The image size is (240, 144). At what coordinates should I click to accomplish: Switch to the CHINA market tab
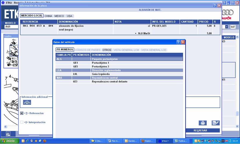pyautogui.click(x=48, y=16)
